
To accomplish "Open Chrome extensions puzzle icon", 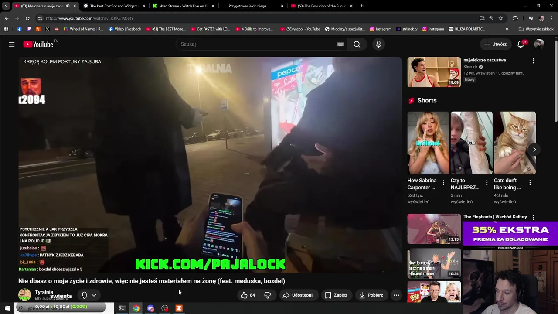I will [x=515, y=18].
